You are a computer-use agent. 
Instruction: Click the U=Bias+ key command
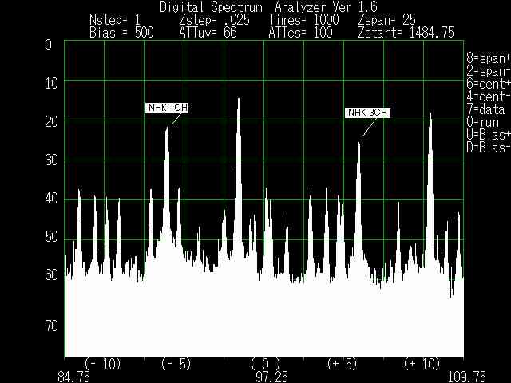(489, 135)
